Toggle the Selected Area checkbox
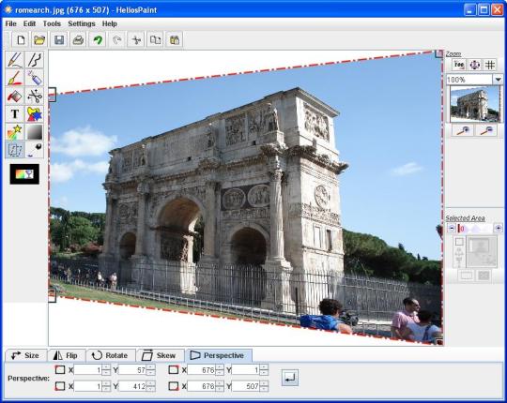The image size is (507, 403). (459, 242)
